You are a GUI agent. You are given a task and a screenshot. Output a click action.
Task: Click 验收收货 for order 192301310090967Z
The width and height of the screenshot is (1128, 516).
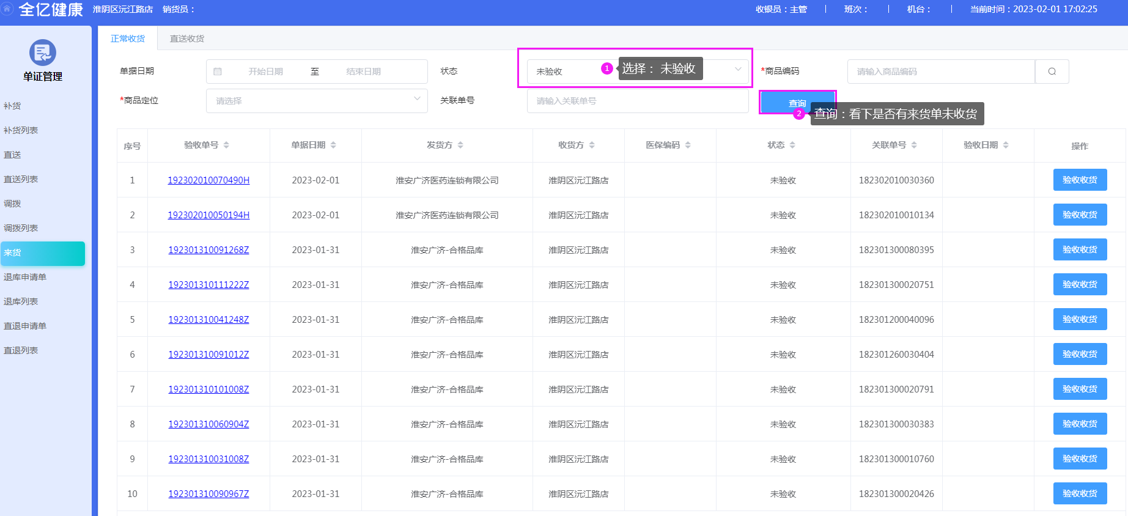tap(1080, 493)
